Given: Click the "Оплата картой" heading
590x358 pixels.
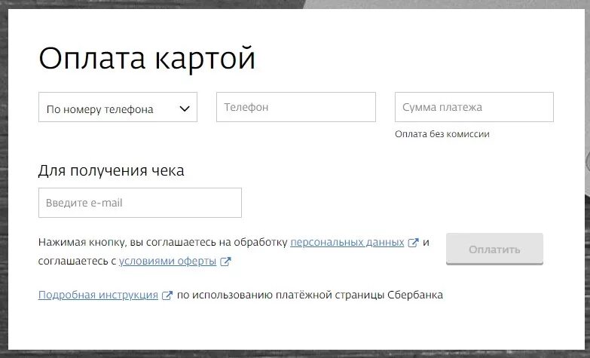Looking at the screenshot, I should coord(147,59).
